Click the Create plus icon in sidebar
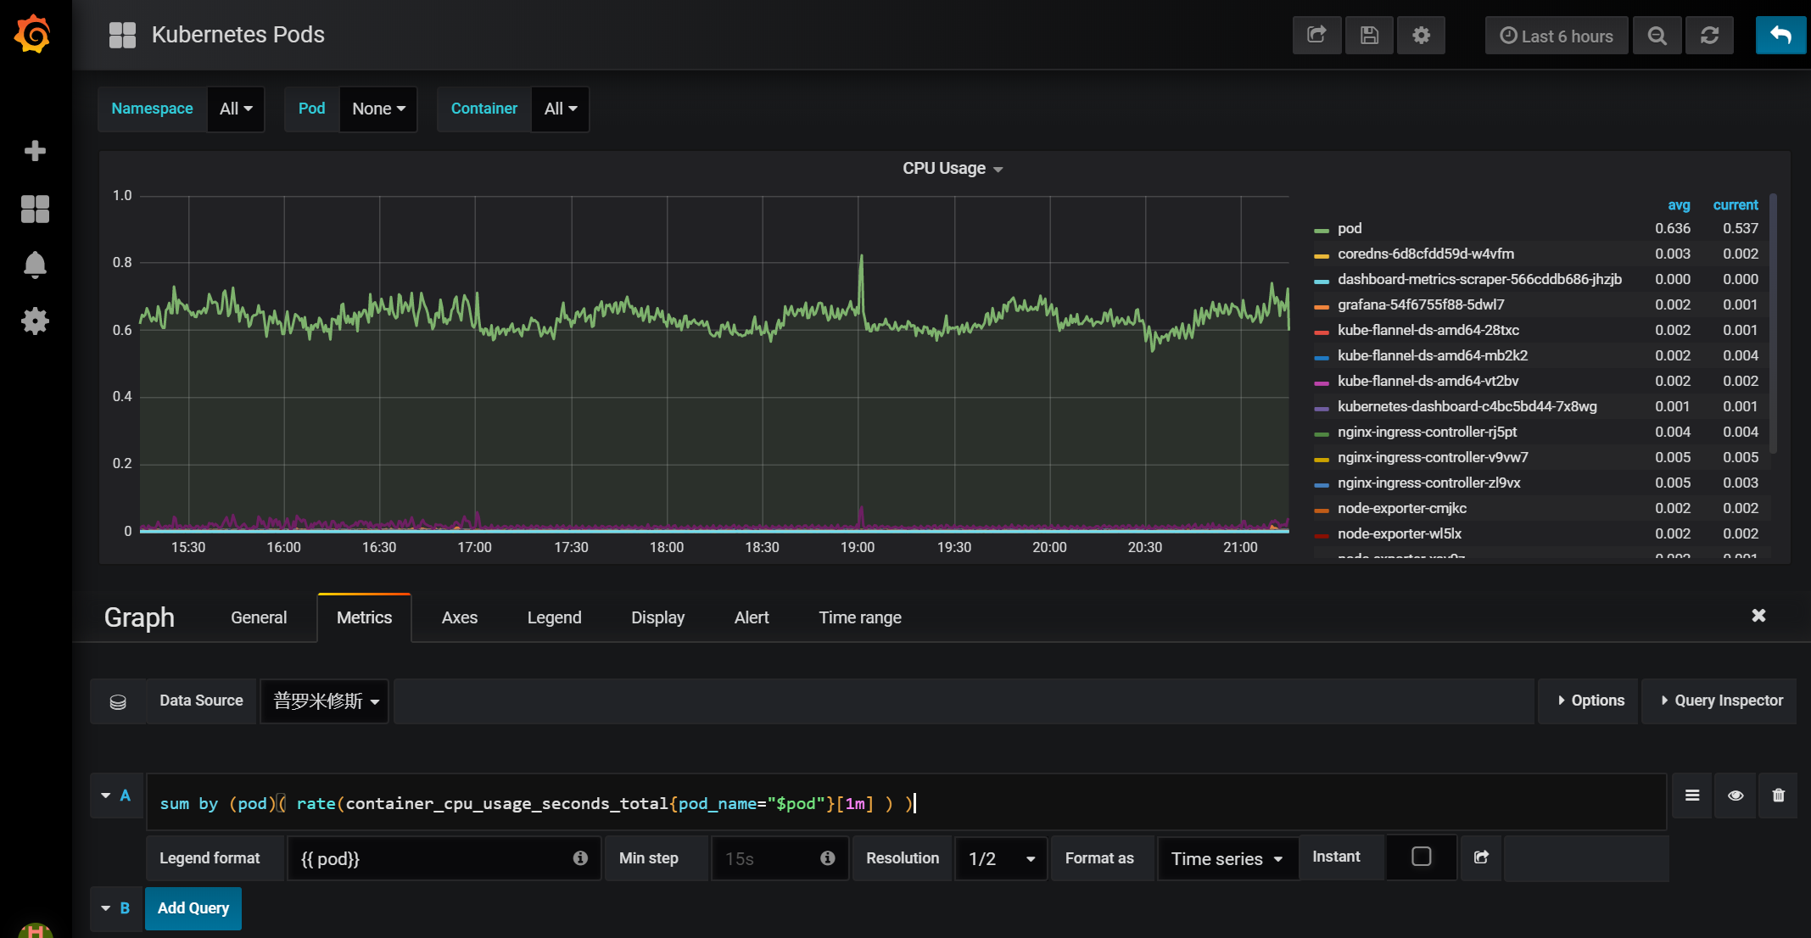Screen dimensions: 1811x938 click(x=35, y=151)
